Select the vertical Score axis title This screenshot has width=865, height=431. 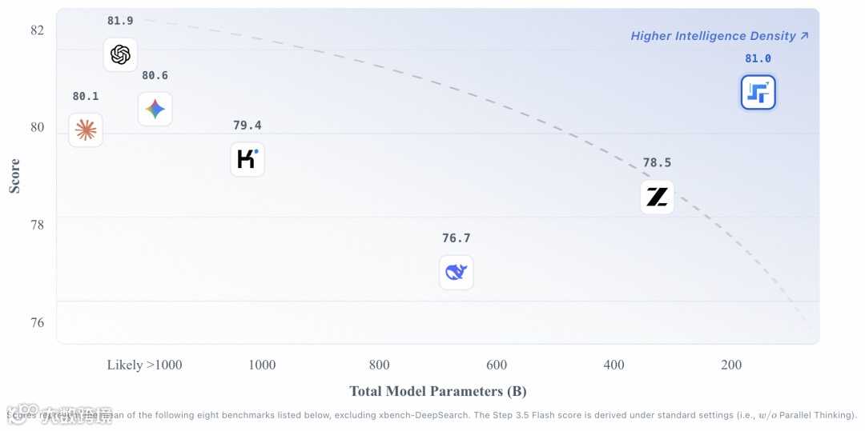[x=14, y=176]
